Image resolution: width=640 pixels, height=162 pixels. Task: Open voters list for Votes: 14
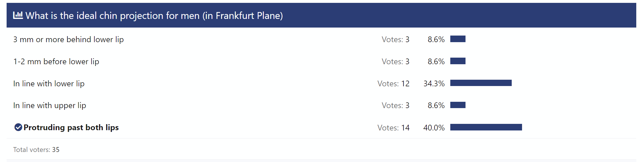393,128
